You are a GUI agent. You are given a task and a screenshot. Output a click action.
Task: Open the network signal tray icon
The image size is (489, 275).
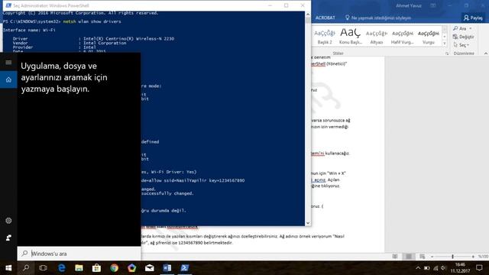436,268
